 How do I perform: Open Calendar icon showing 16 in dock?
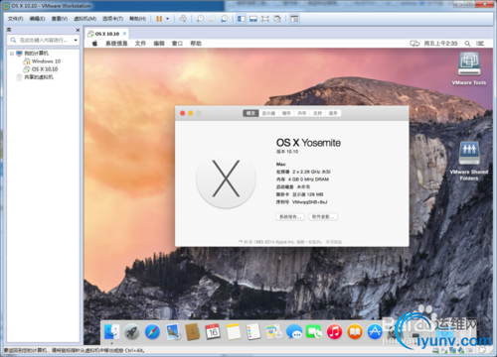pyautogui.click(x=213, y=332)
